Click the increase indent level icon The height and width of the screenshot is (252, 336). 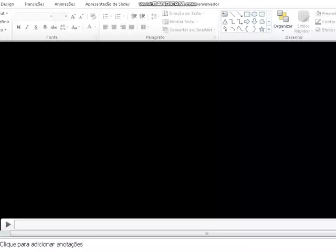click(142, 16)
